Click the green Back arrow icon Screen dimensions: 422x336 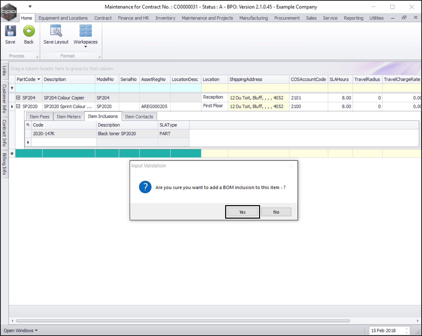tap(29, 31)
